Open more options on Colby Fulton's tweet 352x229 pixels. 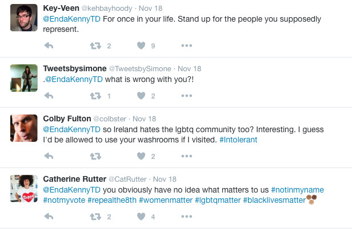186,156
